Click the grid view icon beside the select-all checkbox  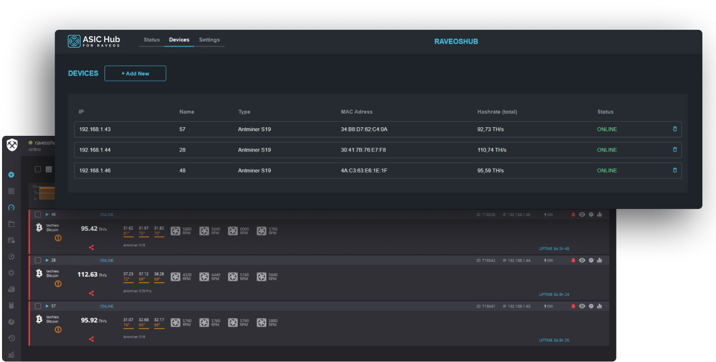click(x=49, y=169)
